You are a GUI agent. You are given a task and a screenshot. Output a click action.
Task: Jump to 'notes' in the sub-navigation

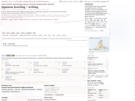tap(53, 35)
